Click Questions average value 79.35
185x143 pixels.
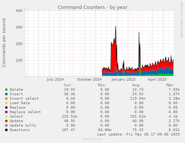pos(138,130)
